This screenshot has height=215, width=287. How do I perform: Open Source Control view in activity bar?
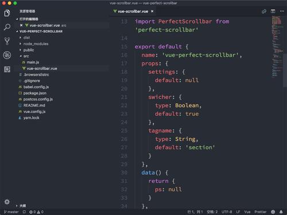point(7,41)
